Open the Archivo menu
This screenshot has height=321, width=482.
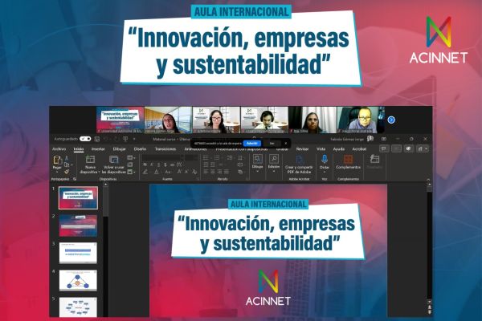click(59, 148)
